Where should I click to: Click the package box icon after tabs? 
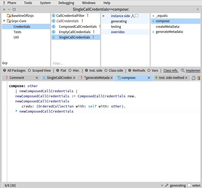(x=199, y=78)
